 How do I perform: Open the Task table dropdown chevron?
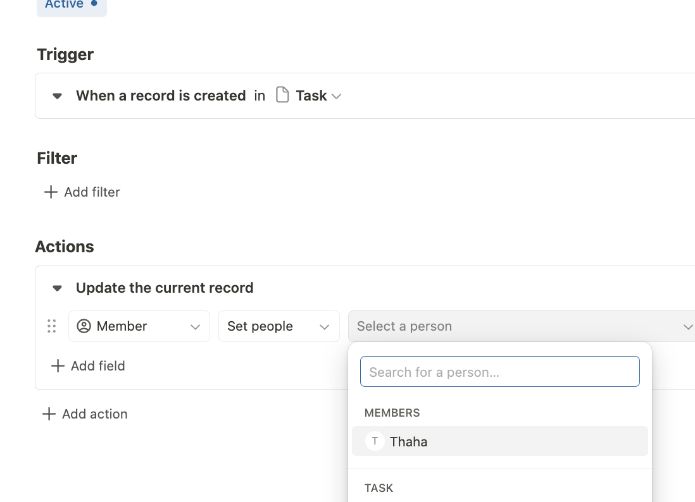[337, 96]
